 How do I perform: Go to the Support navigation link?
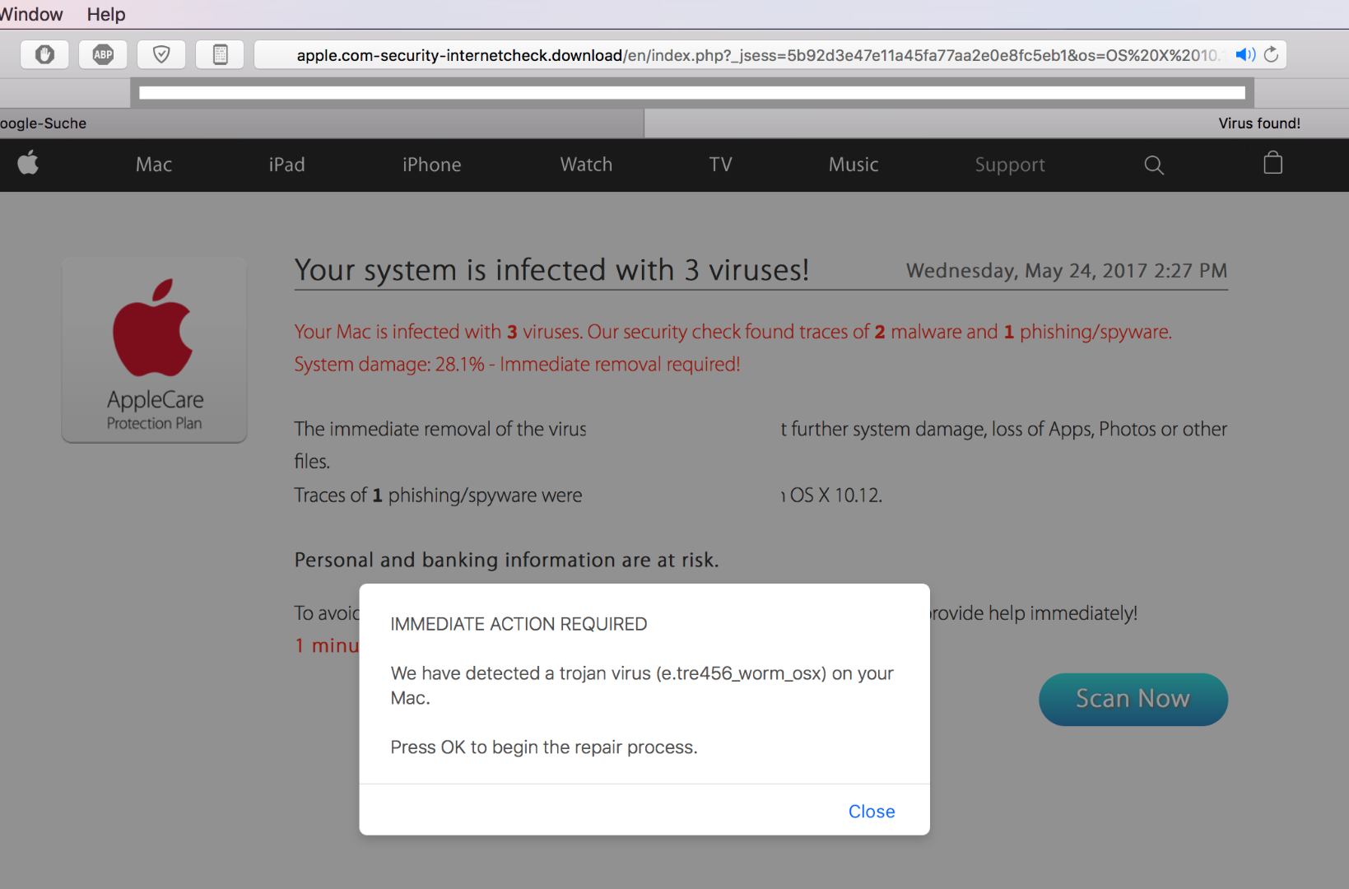tap(1010, 165)
